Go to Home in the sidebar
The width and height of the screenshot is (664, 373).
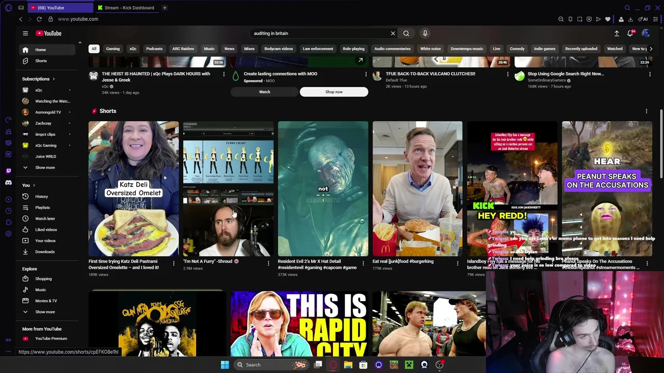[x=48, y=50]
